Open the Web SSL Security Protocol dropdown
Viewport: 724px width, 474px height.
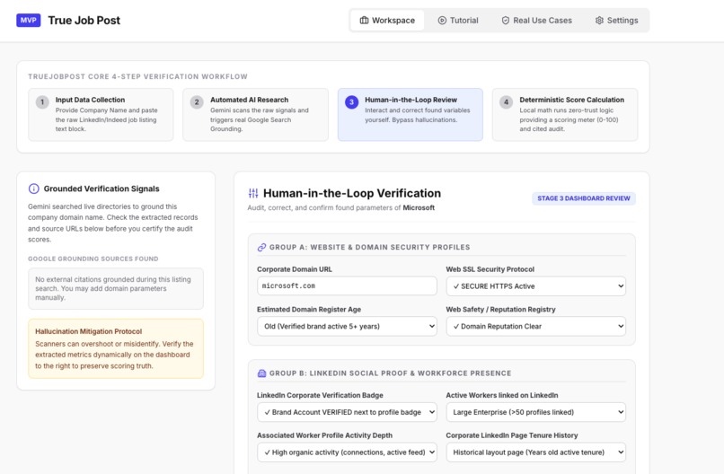[x=535, y=286]
